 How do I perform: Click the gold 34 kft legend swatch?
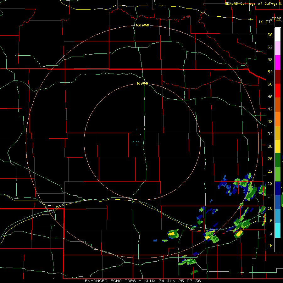(278, 133)
